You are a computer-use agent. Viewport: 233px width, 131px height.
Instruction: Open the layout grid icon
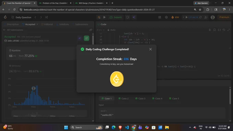point(160,17)
